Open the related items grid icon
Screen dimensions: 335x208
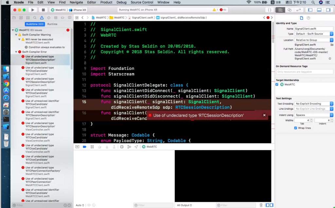click(77, 18)
